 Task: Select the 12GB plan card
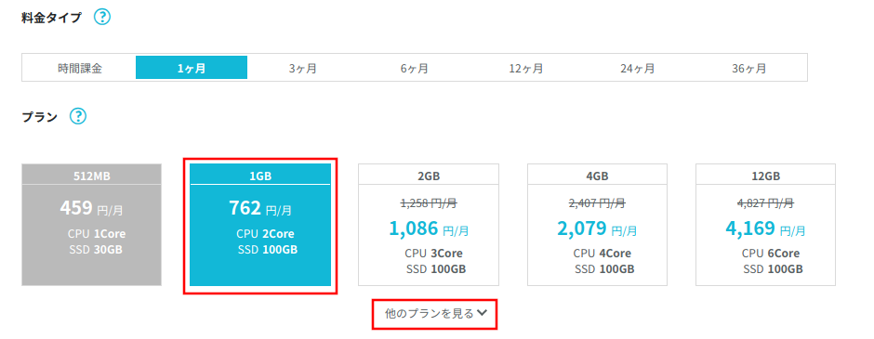[765, 225]
